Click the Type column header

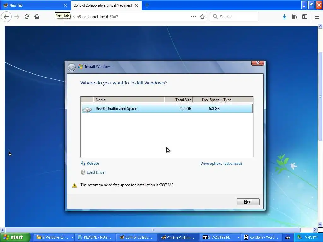coord(237,100)
